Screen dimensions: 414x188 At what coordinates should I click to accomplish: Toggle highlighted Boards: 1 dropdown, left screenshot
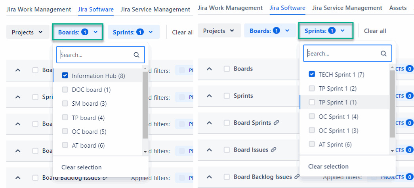78,32
